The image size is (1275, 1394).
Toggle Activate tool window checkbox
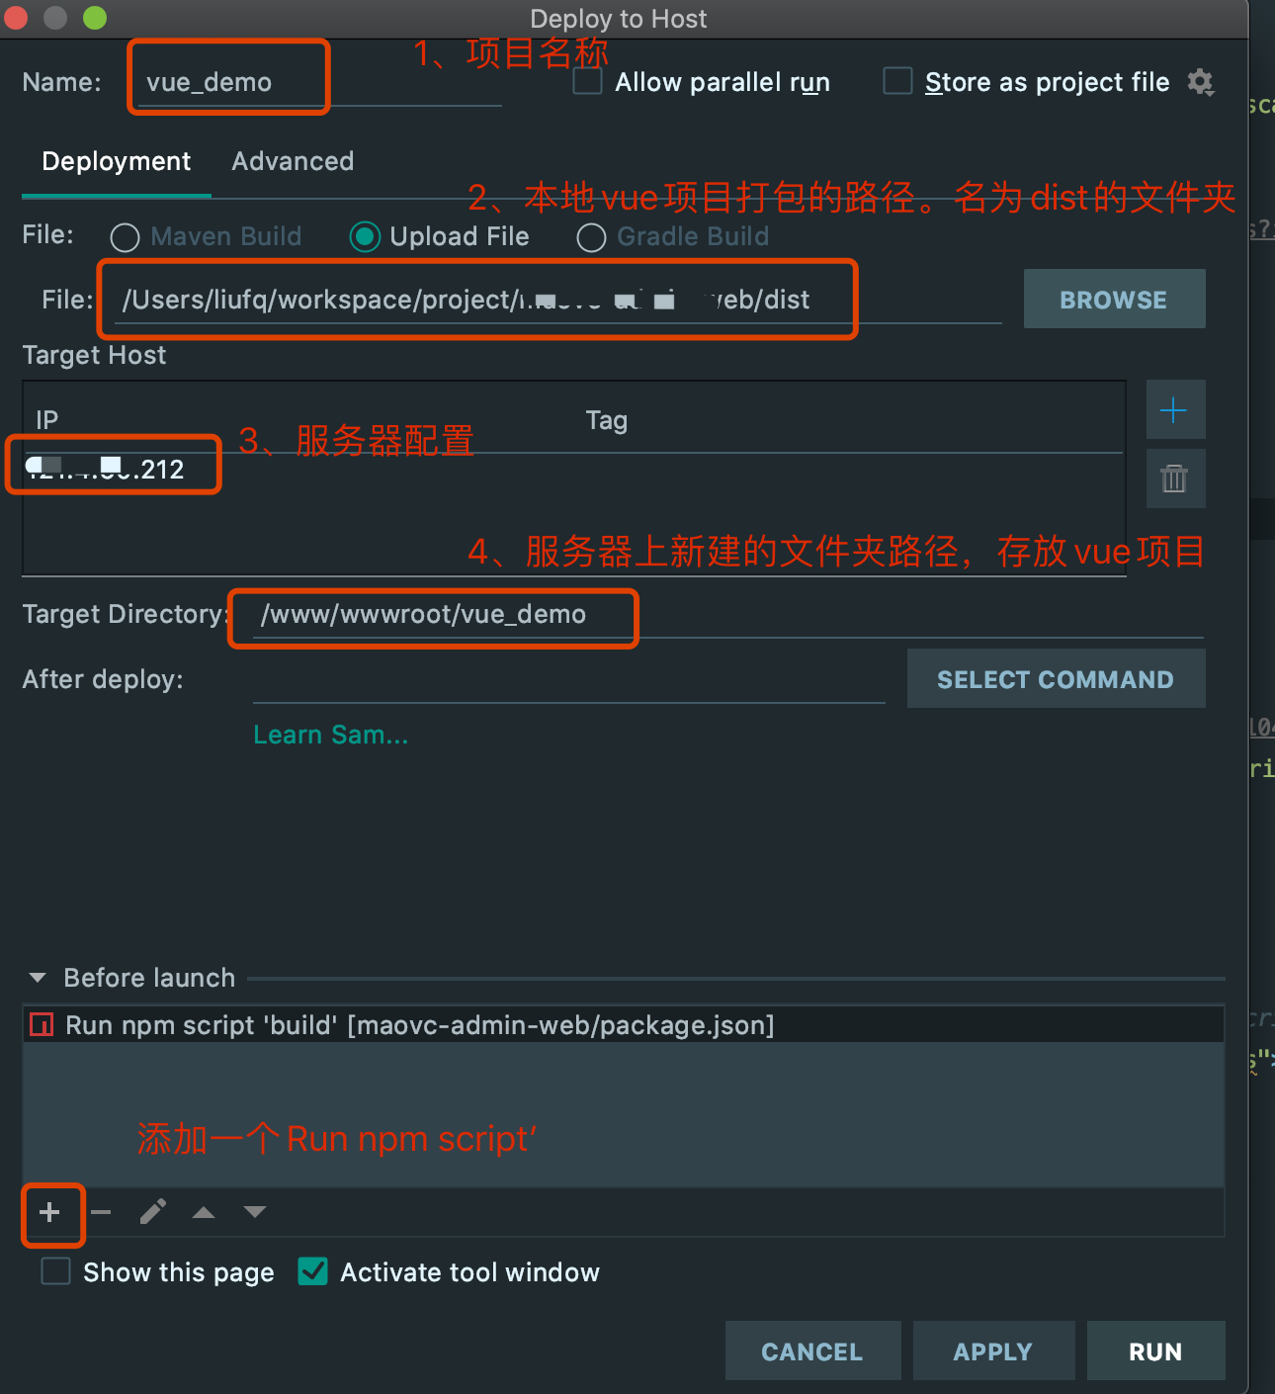pyautogui.click(x=313, y=1271)
